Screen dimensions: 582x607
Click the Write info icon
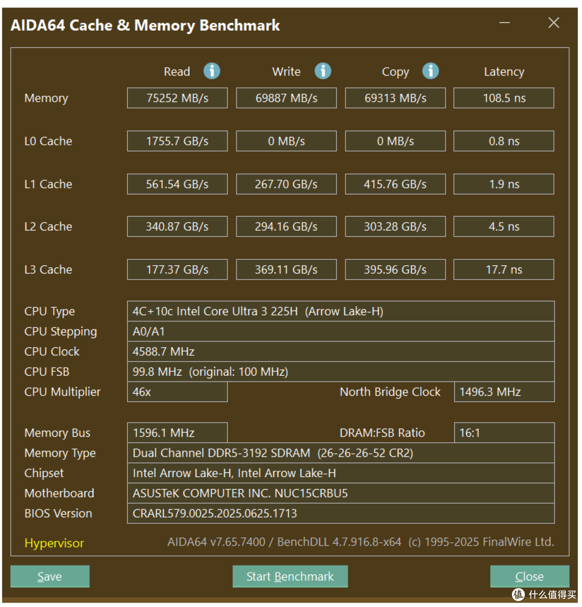point(323,71)
